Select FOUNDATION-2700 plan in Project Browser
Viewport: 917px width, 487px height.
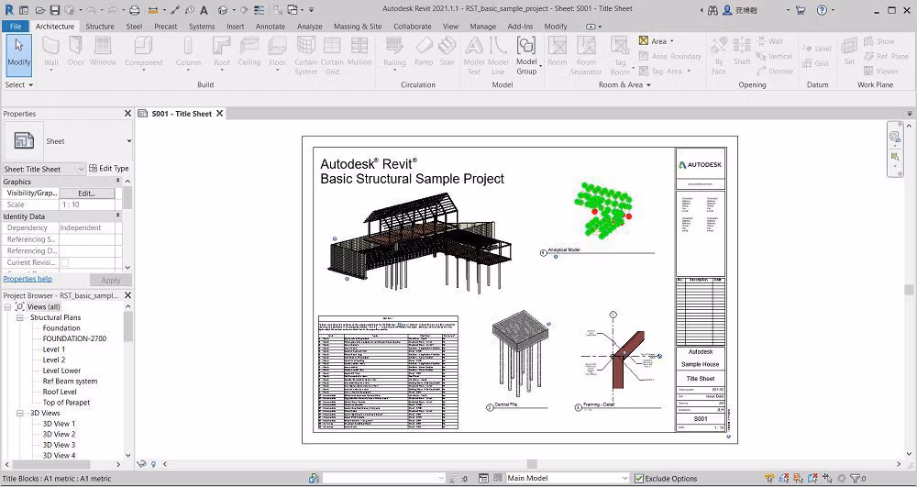[74, 338]
